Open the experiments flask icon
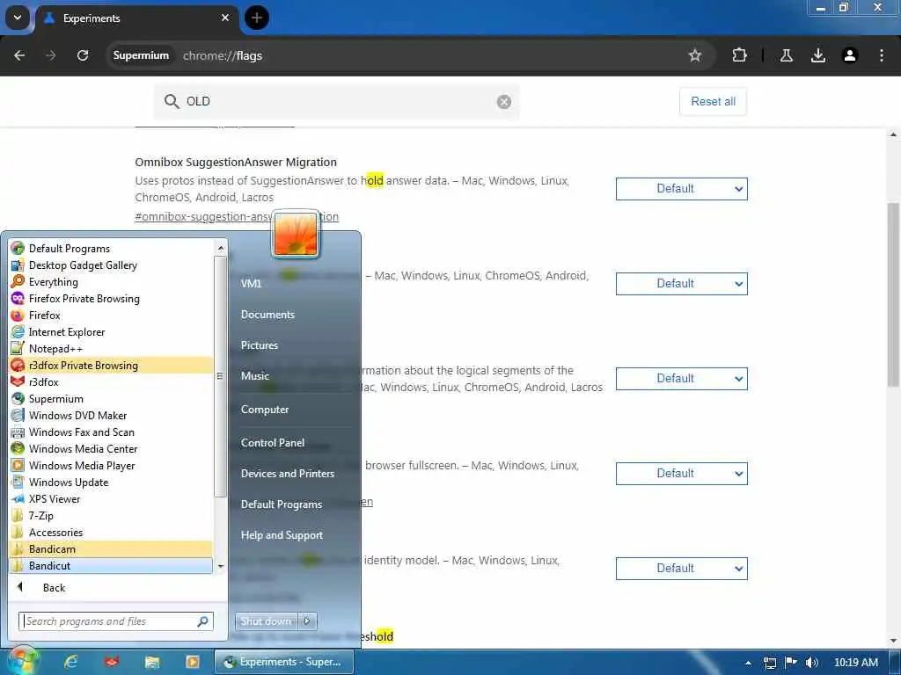This screenshot has height=675, width=901. tap(787, 55)
